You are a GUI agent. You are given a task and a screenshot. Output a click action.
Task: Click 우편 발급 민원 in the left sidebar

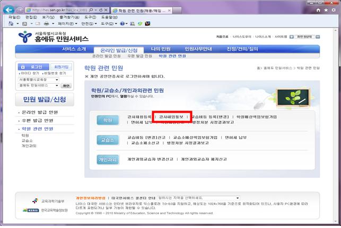click(x=37, y=121)
